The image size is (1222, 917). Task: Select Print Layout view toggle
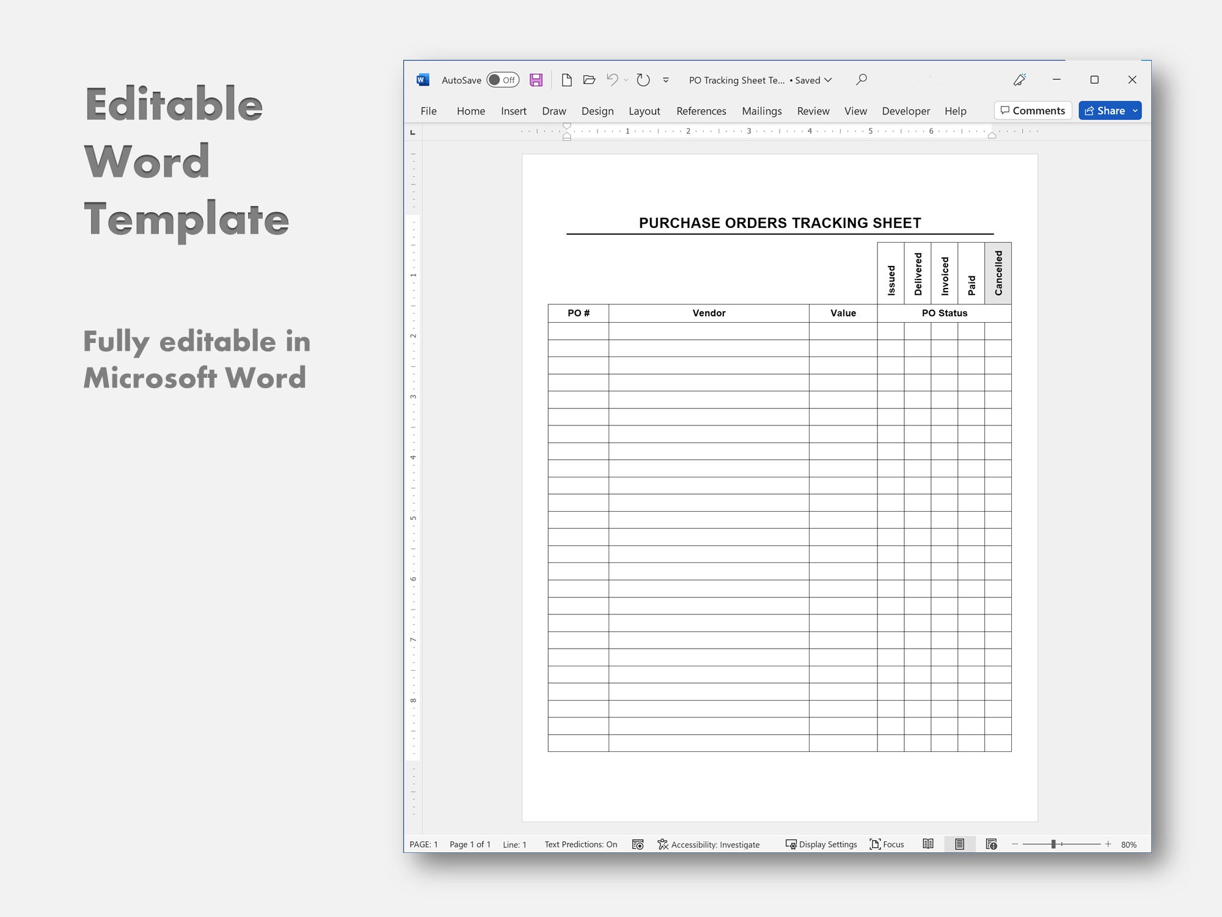click(959, 844)
